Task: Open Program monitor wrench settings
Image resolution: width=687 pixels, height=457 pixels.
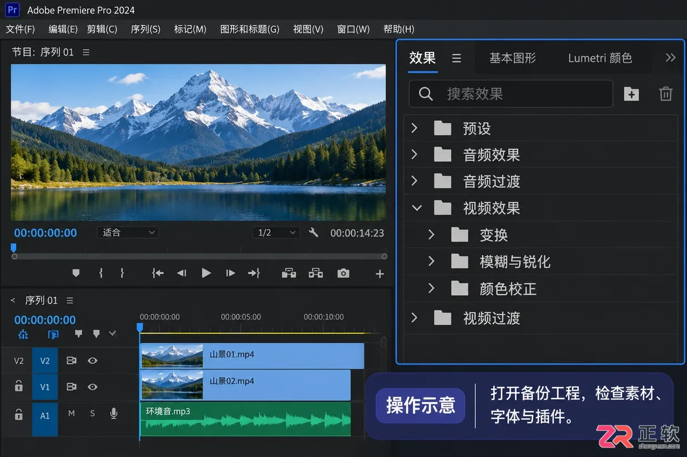Action: pyautogui.click(x=314, y=233)
